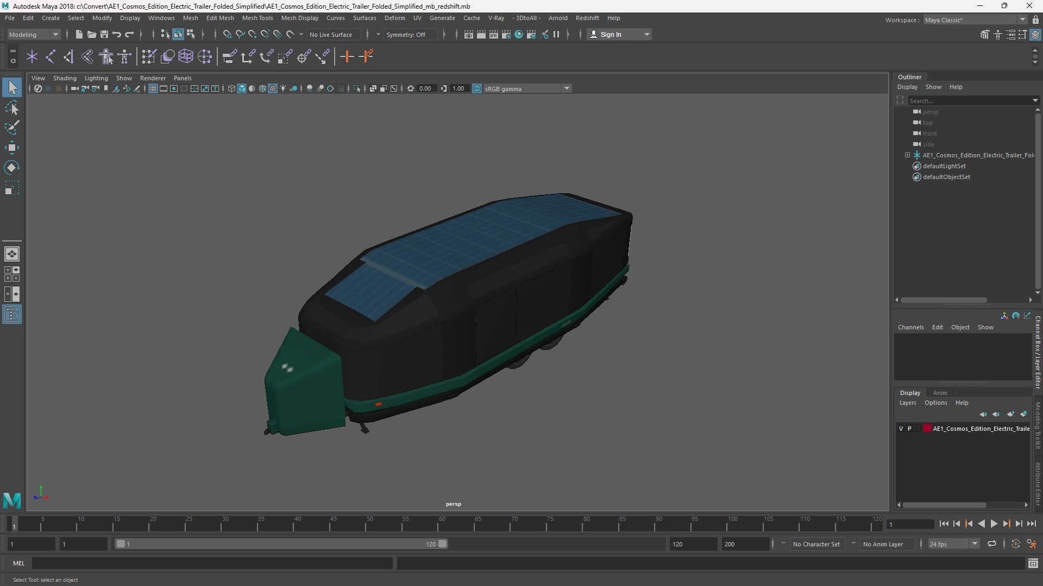Viewport: 1043px width, 586px height.
Task: Click the Undo arrow icon
Action: pyautogui.click(x=116, y=34)
